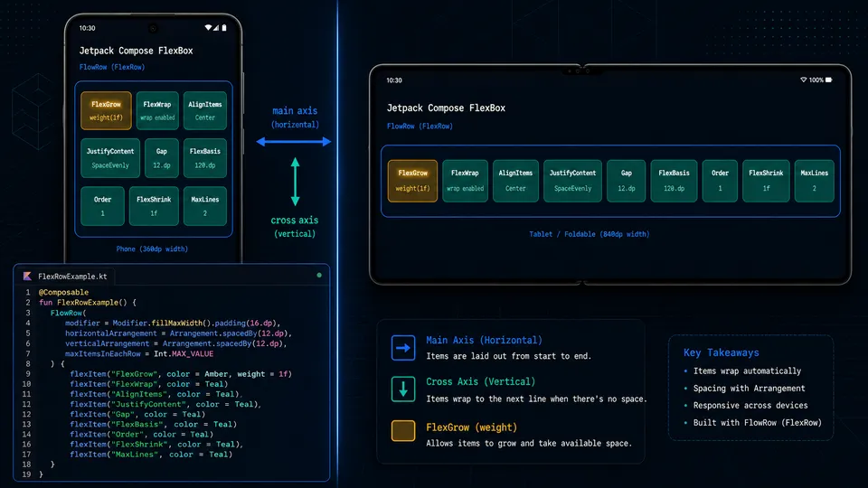
Task: Click the 'cross axis (vertical)' label
Action: point(295,227)
